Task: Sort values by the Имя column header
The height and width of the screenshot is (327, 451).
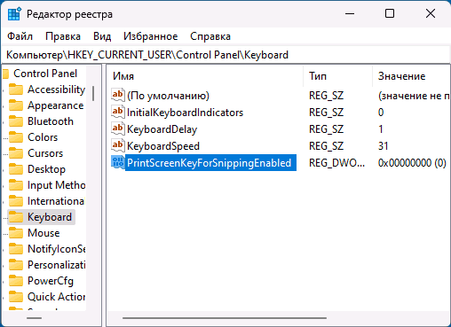Action: tap(205, 76)
